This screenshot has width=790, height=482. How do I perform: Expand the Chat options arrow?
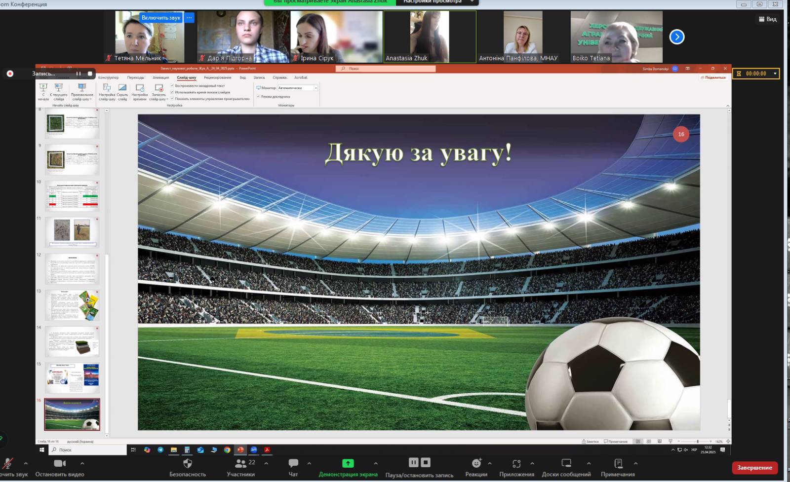point(309,463)
